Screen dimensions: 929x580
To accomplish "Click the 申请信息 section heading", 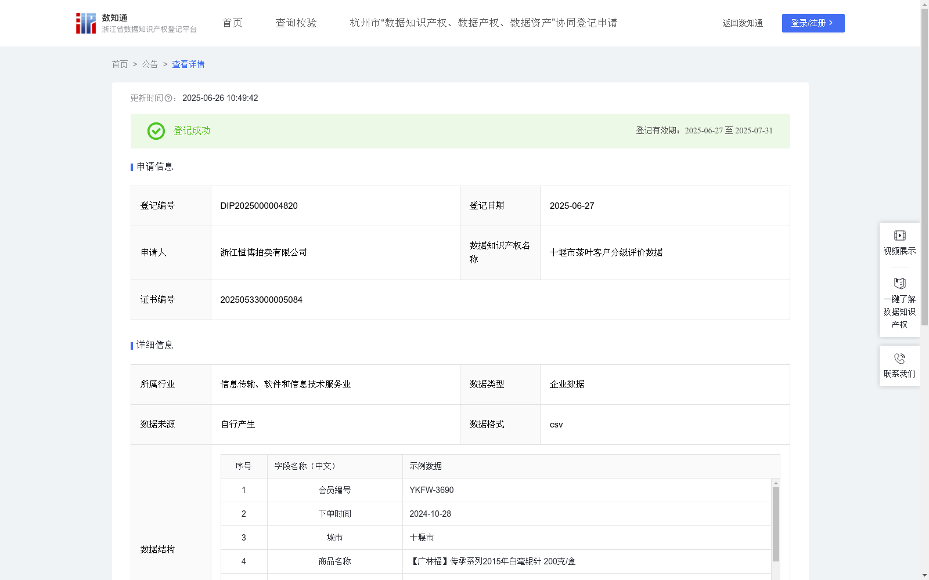I will [x=154, y=167].
